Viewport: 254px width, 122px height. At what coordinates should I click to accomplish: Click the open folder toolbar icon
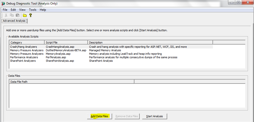pyautogui.click(x=25, y=15)
